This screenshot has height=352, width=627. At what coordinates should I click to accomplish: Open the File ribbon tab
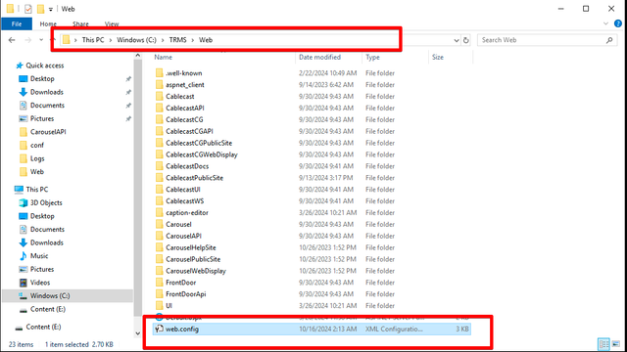tap(17, 23)
